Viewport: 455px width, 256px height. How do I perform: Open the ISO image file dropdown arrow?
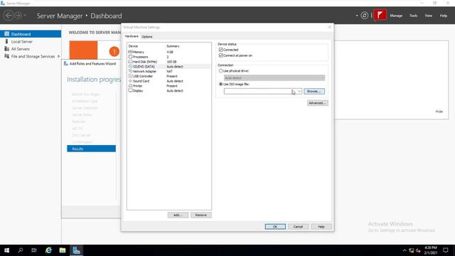(299, 92)
